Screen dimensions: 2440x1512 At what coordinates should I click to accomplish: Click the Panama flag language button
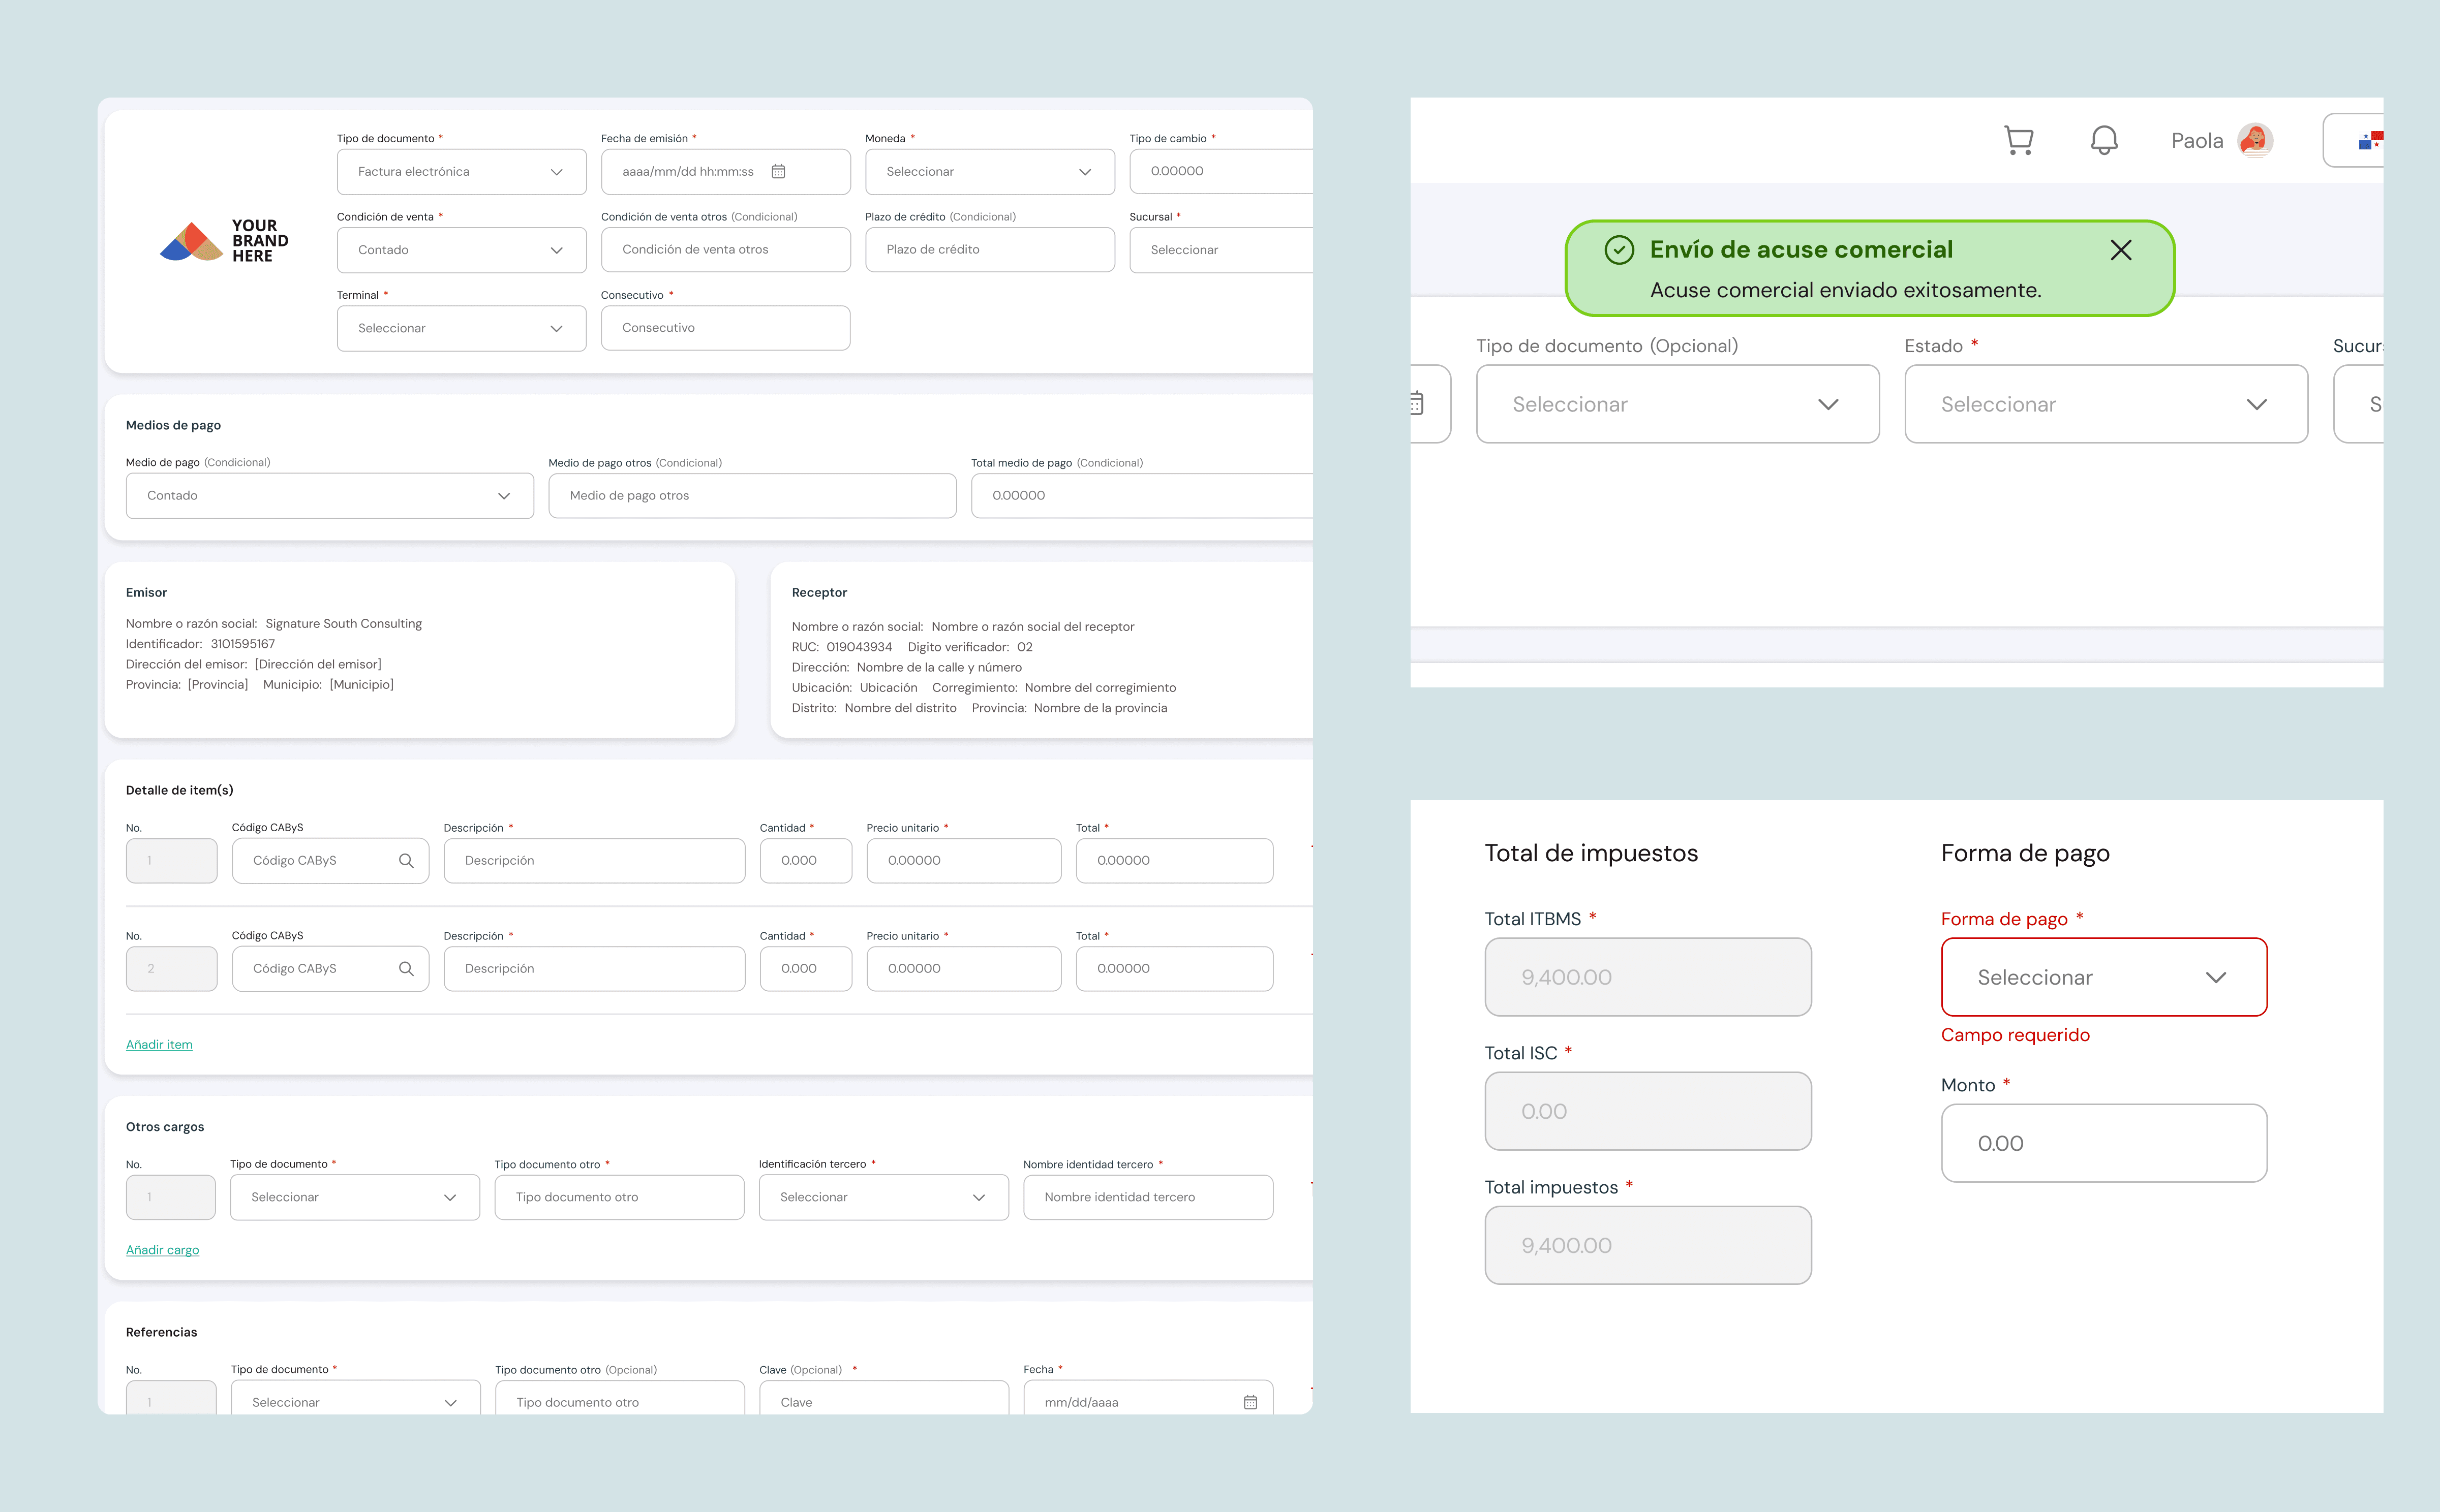click(2353, 140)
